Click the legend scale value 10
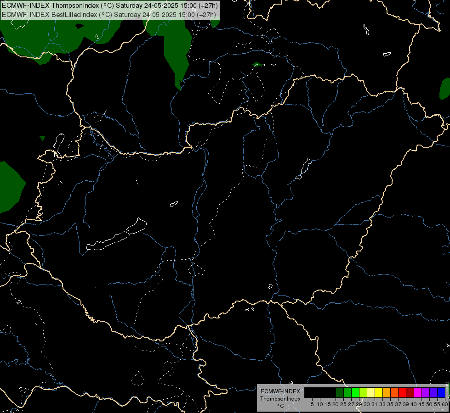This screenshot has height=413, width=450. (320, 404)
